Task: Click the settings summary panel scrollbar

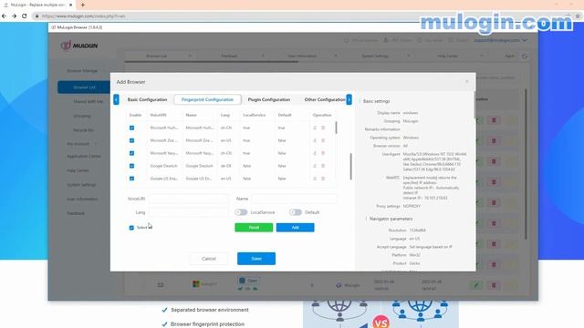Action: click(x=474, y=106)
